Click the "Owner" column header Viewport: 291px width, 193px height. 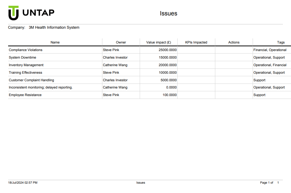(x=121, y=42)
